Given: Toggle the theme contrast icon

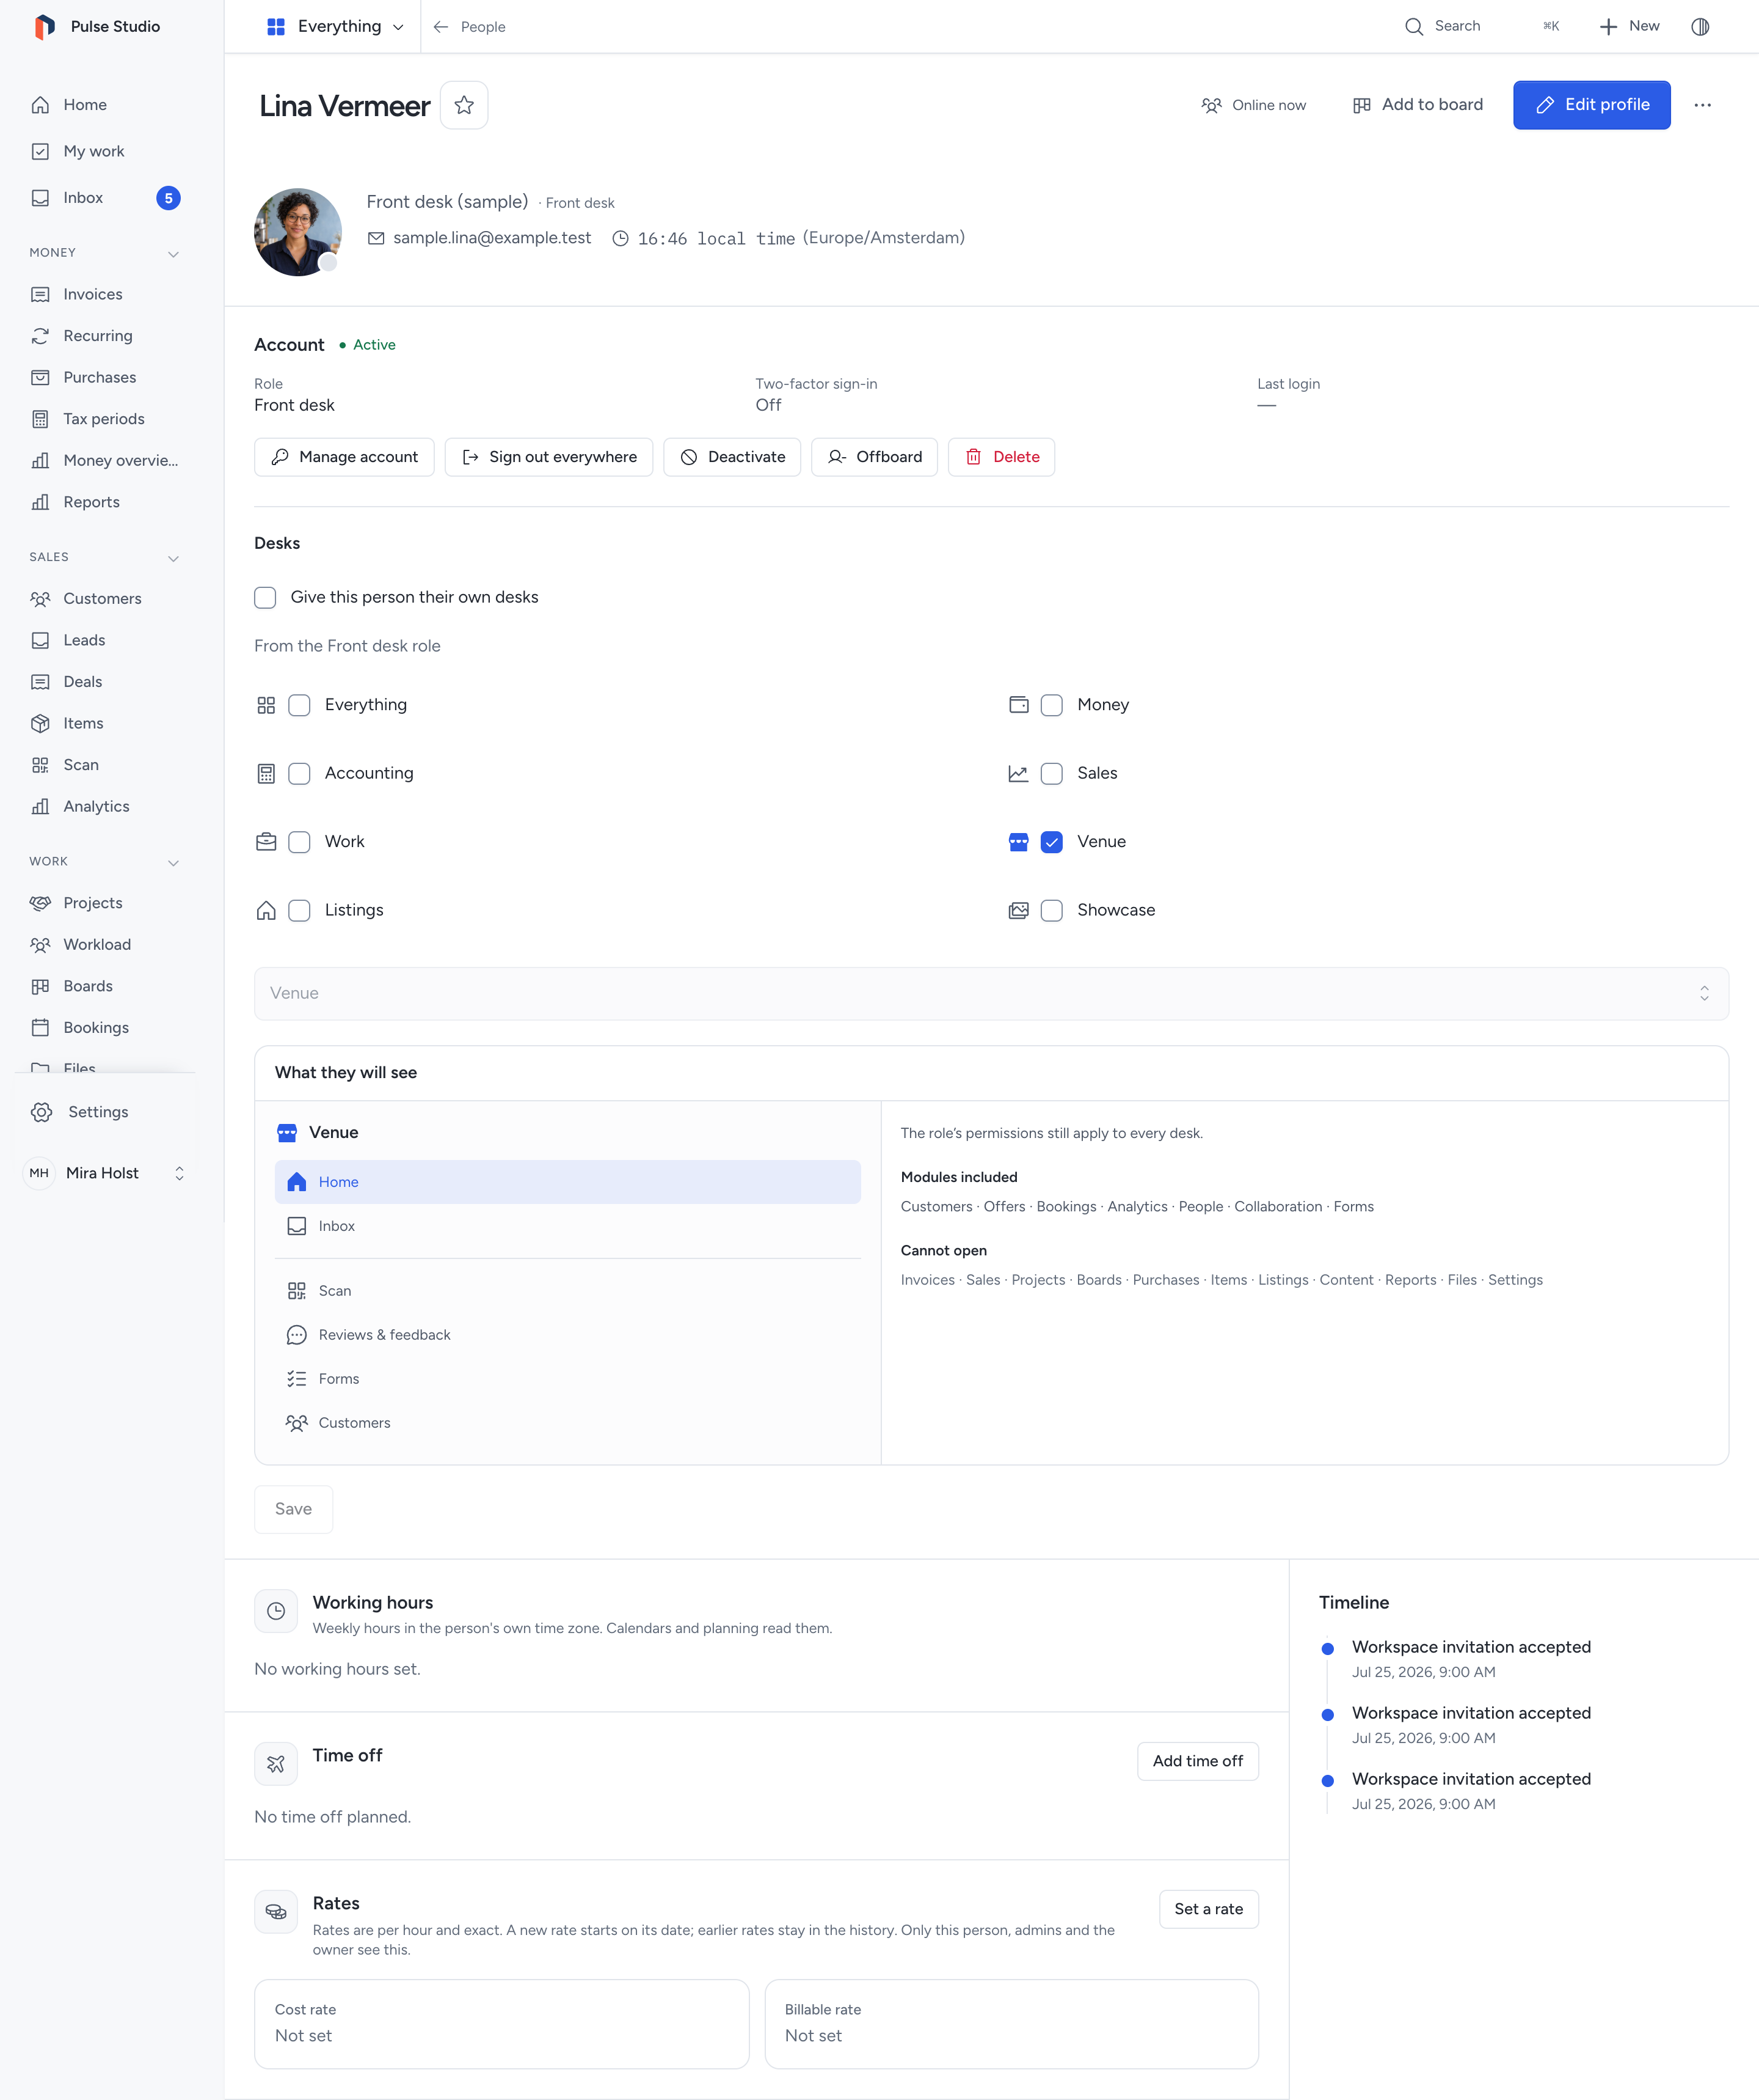Looking at the screenshot, I should [x=1700, y=27].
